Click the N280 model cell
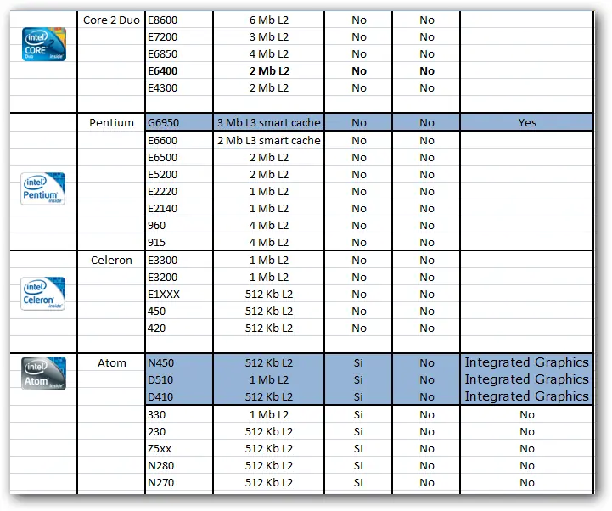The image size is (612, 511). [x=179, y=466]
